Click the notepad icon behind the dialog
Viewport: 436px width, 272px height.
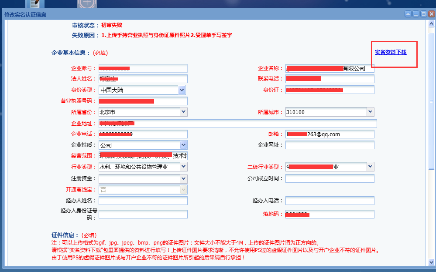tap(34, 3)
